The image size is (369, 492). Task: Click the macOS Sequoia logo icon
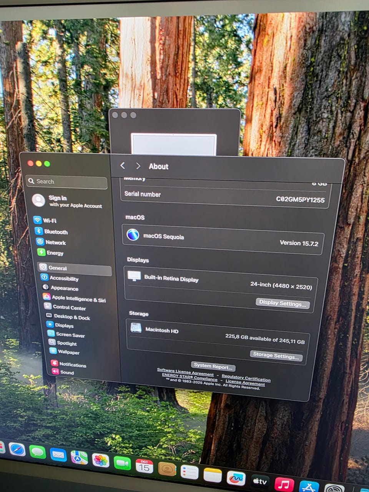pos(133,234)
